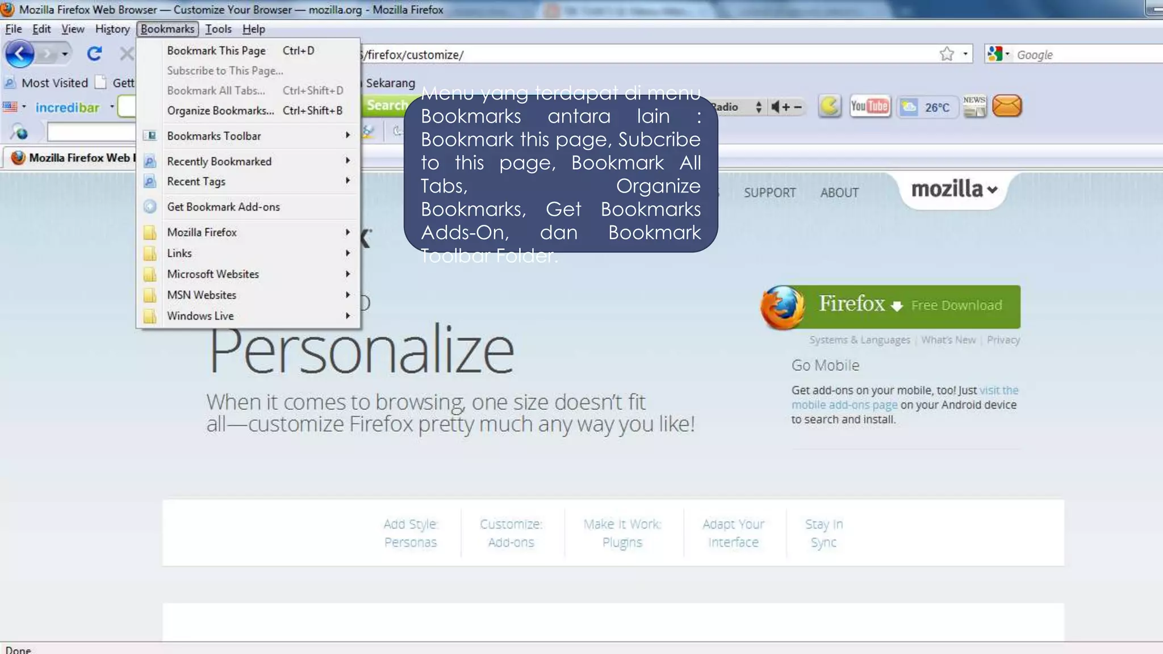Open the back/forward history dropdown arrow
The height and width of the screenshot is (654, 1163).
coord(65,54)
